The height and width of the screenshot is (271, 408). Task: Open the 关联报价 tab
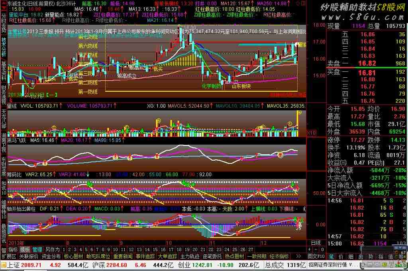(29, 256)
